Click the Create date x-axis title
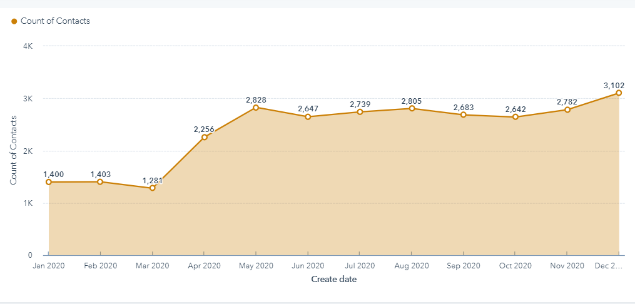This screenshot has width=635, height=304. 333,280
